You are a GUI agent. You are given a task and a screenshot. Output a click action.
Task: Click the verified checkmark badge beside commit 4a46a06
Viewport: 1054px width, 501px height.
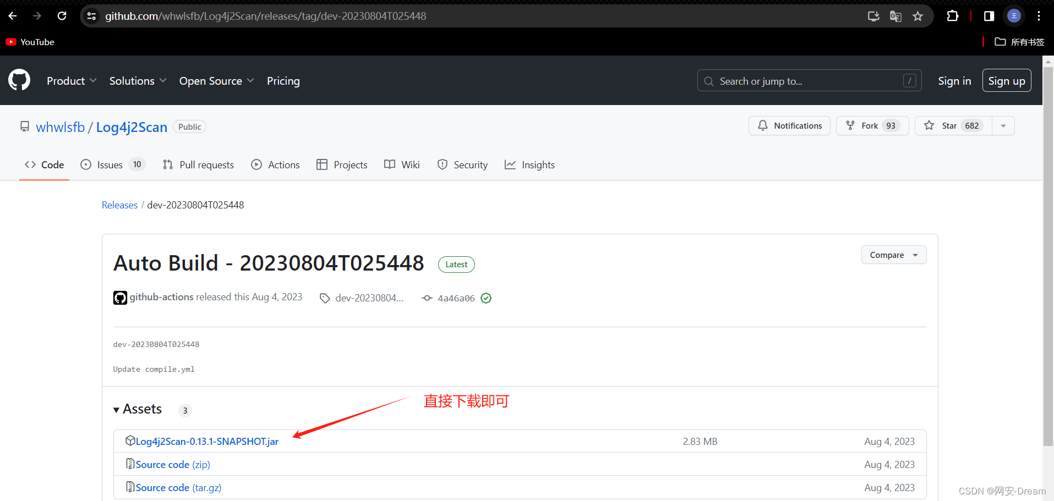coord(486,298)
